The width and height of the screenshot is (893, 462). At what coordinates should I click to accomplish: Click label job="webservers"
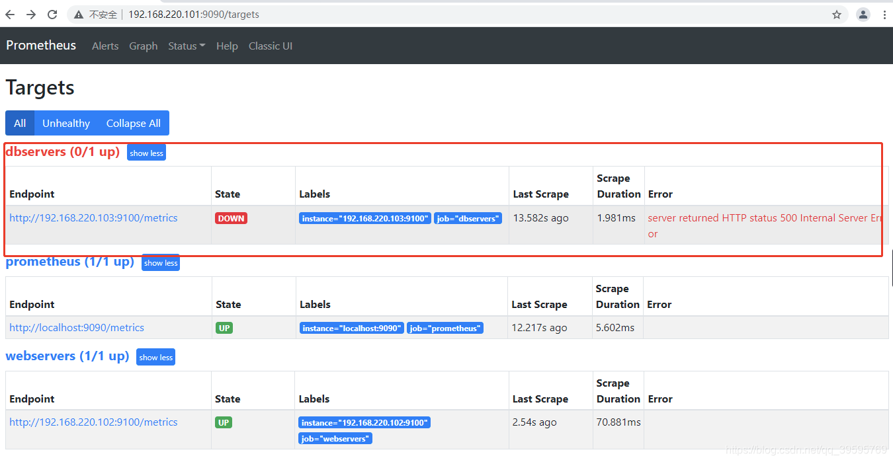point(335,438)
